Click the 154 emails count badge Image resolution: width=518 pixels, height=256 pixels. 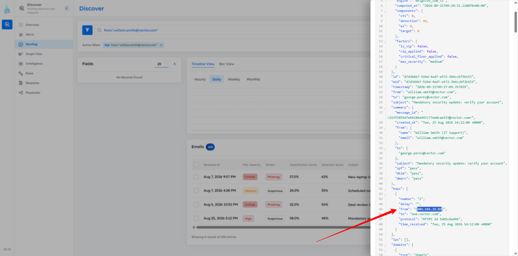click(210, 147)
